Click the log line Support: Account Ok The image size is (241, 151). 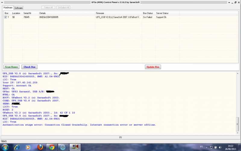(x=17, y=85)
